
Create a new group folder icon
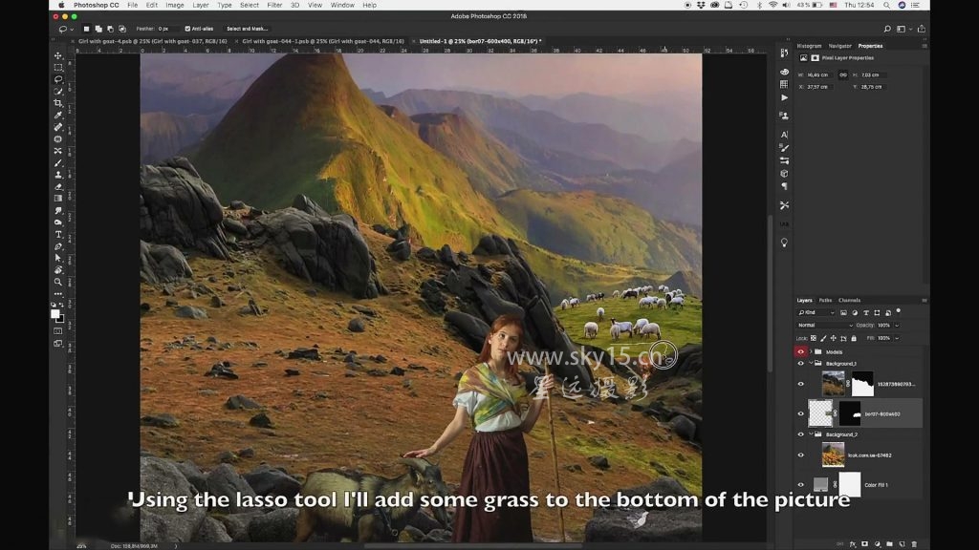pyautogui.click(x=890, y=544)
